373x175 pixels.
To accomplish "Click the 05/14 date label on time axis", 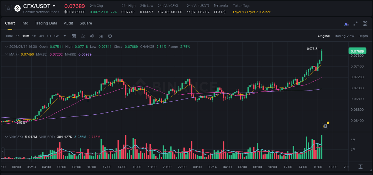I will (212, 167).
